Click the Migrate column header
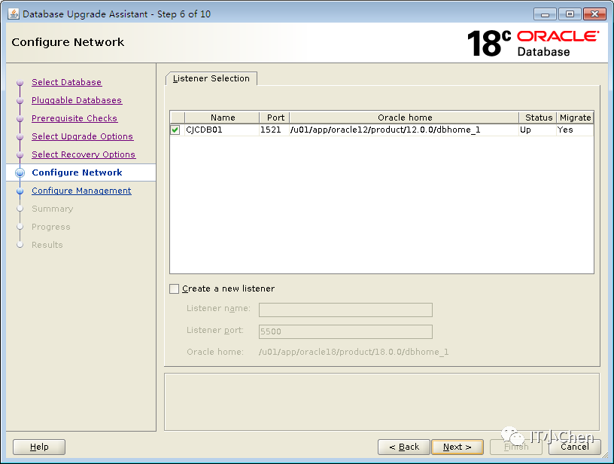The width and height of the screenshot is (614, 464). click(x=575, y=118)
